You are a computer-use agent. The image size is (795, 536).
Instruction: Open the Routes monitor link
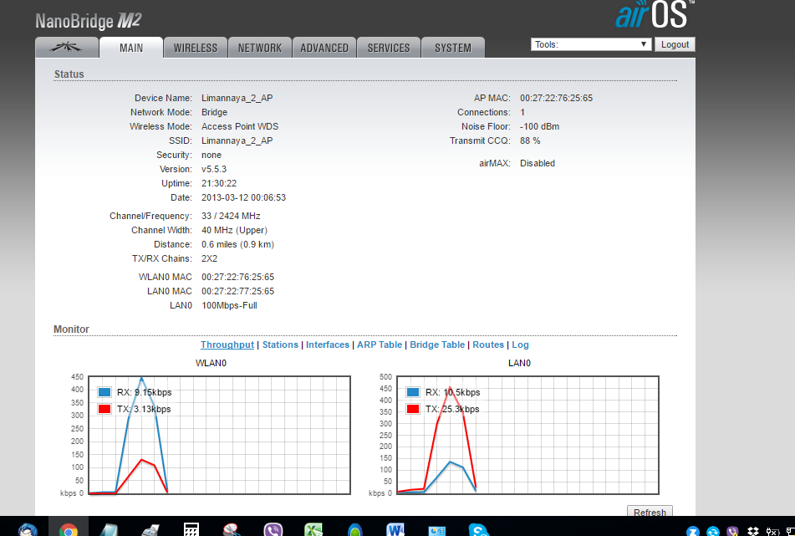click(488, 345)
